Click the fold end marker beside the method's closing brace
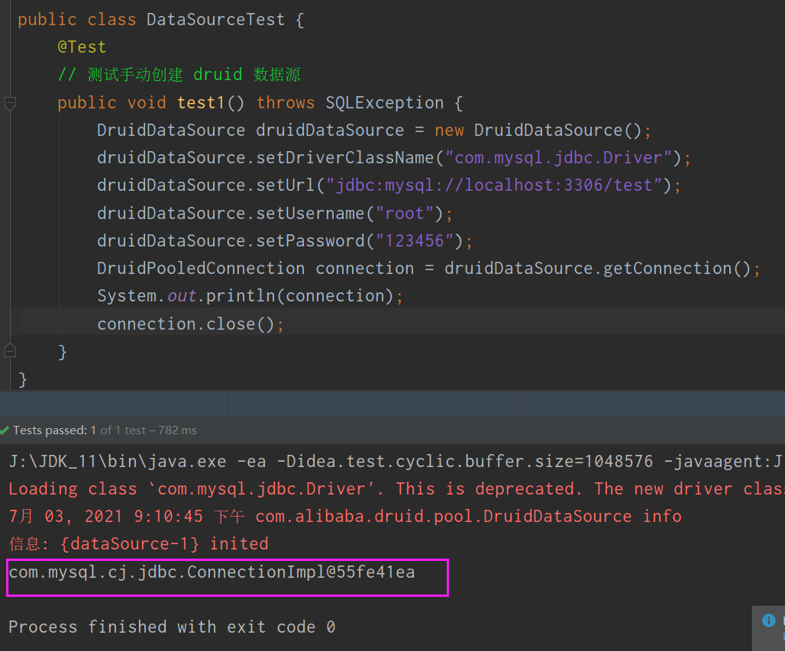This screenshot has height=651, width=785. pyautogui.click(x=10, y=351)
